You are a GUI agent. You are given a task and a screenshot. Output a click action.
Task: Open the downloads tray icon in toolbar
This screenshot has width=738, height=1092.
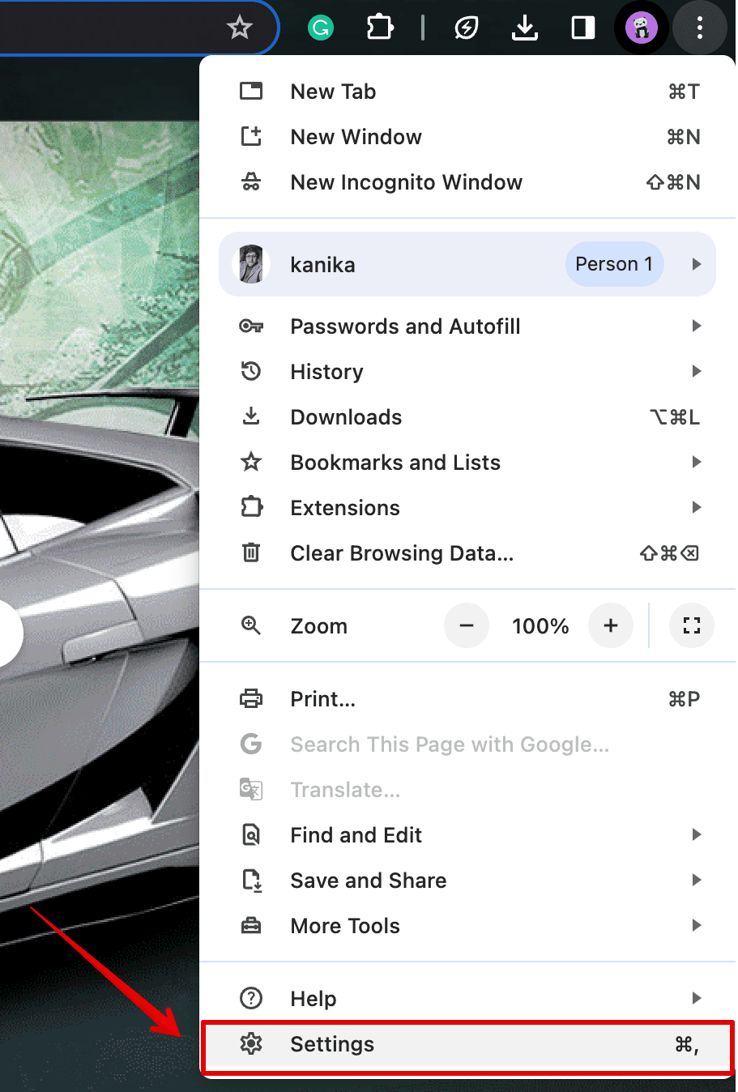click(525, 28)
